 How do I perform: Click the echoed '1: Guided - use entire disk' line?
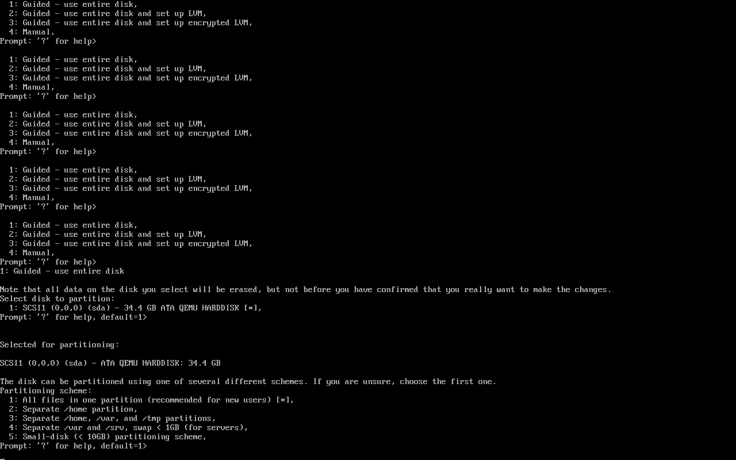[62, 271]
